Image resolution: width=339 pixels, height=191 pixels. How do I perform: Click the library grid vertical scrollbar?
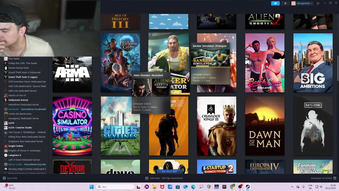click(x=338, y=68)
